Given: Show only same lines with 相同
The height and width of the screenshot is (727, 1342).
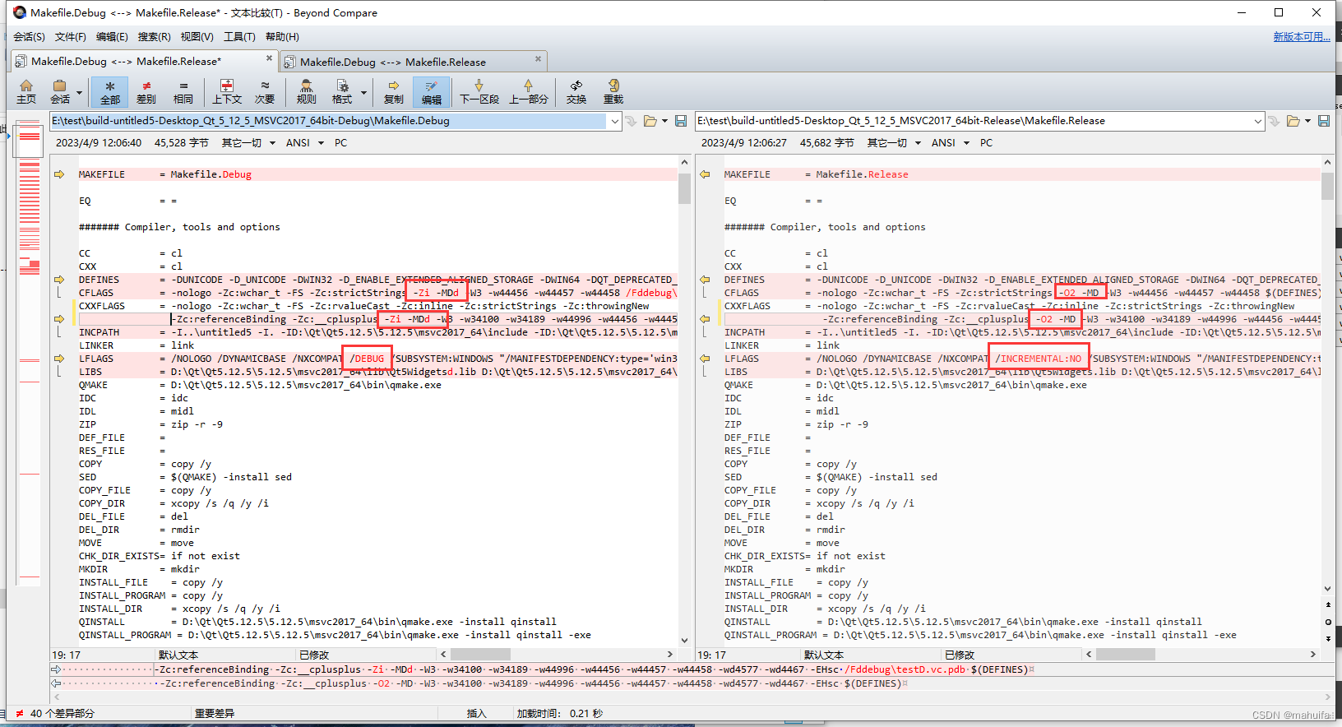Looking at the screenshot, I should (x=183, y=91).
